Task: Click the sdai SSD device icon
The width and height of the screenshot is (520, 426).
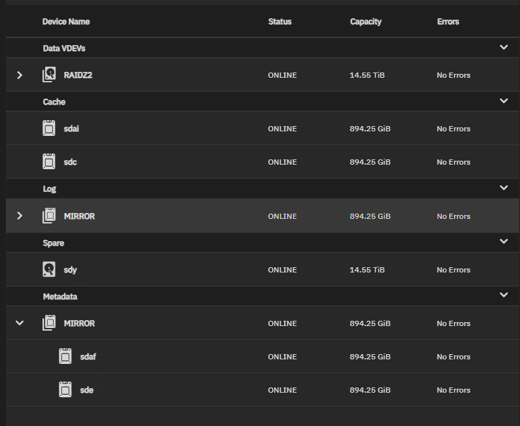Action: click(49, 129)
